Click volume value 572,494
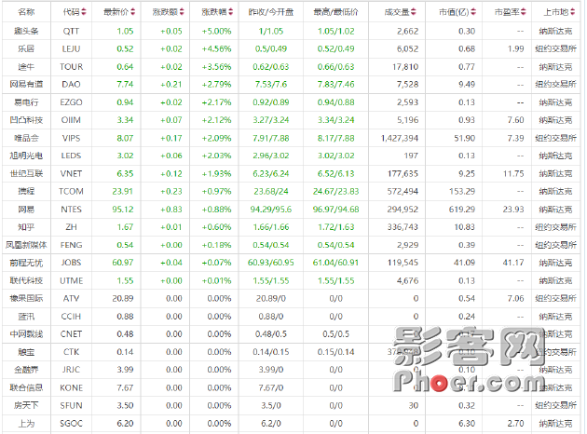This screenshot has width=587, height=434. click(403, 192)
